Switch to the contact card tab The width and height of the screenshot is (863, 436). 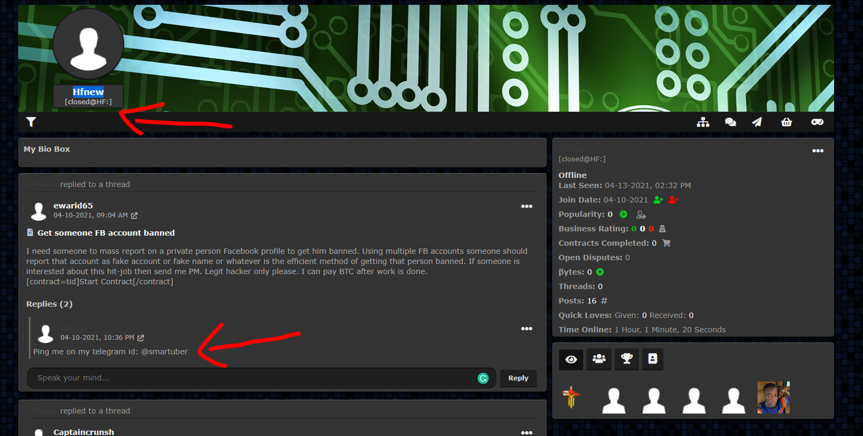pyautogui.click(x=653, y=359)
